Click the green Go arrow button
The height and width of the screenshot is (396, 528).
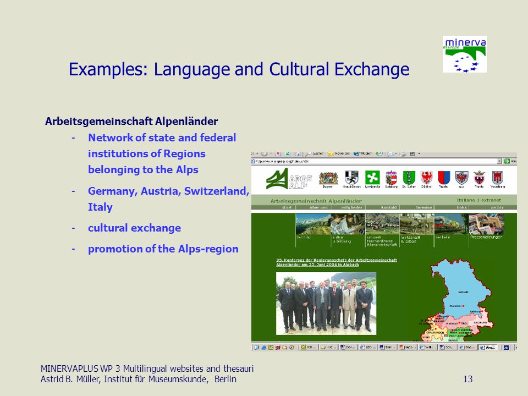[507, 161]
